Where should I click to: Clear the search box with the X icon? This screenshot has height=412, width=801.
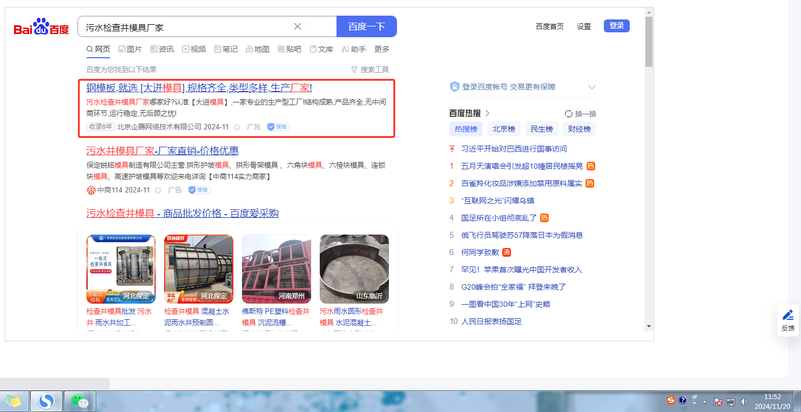pyautogui.click(x=298, y=26)
